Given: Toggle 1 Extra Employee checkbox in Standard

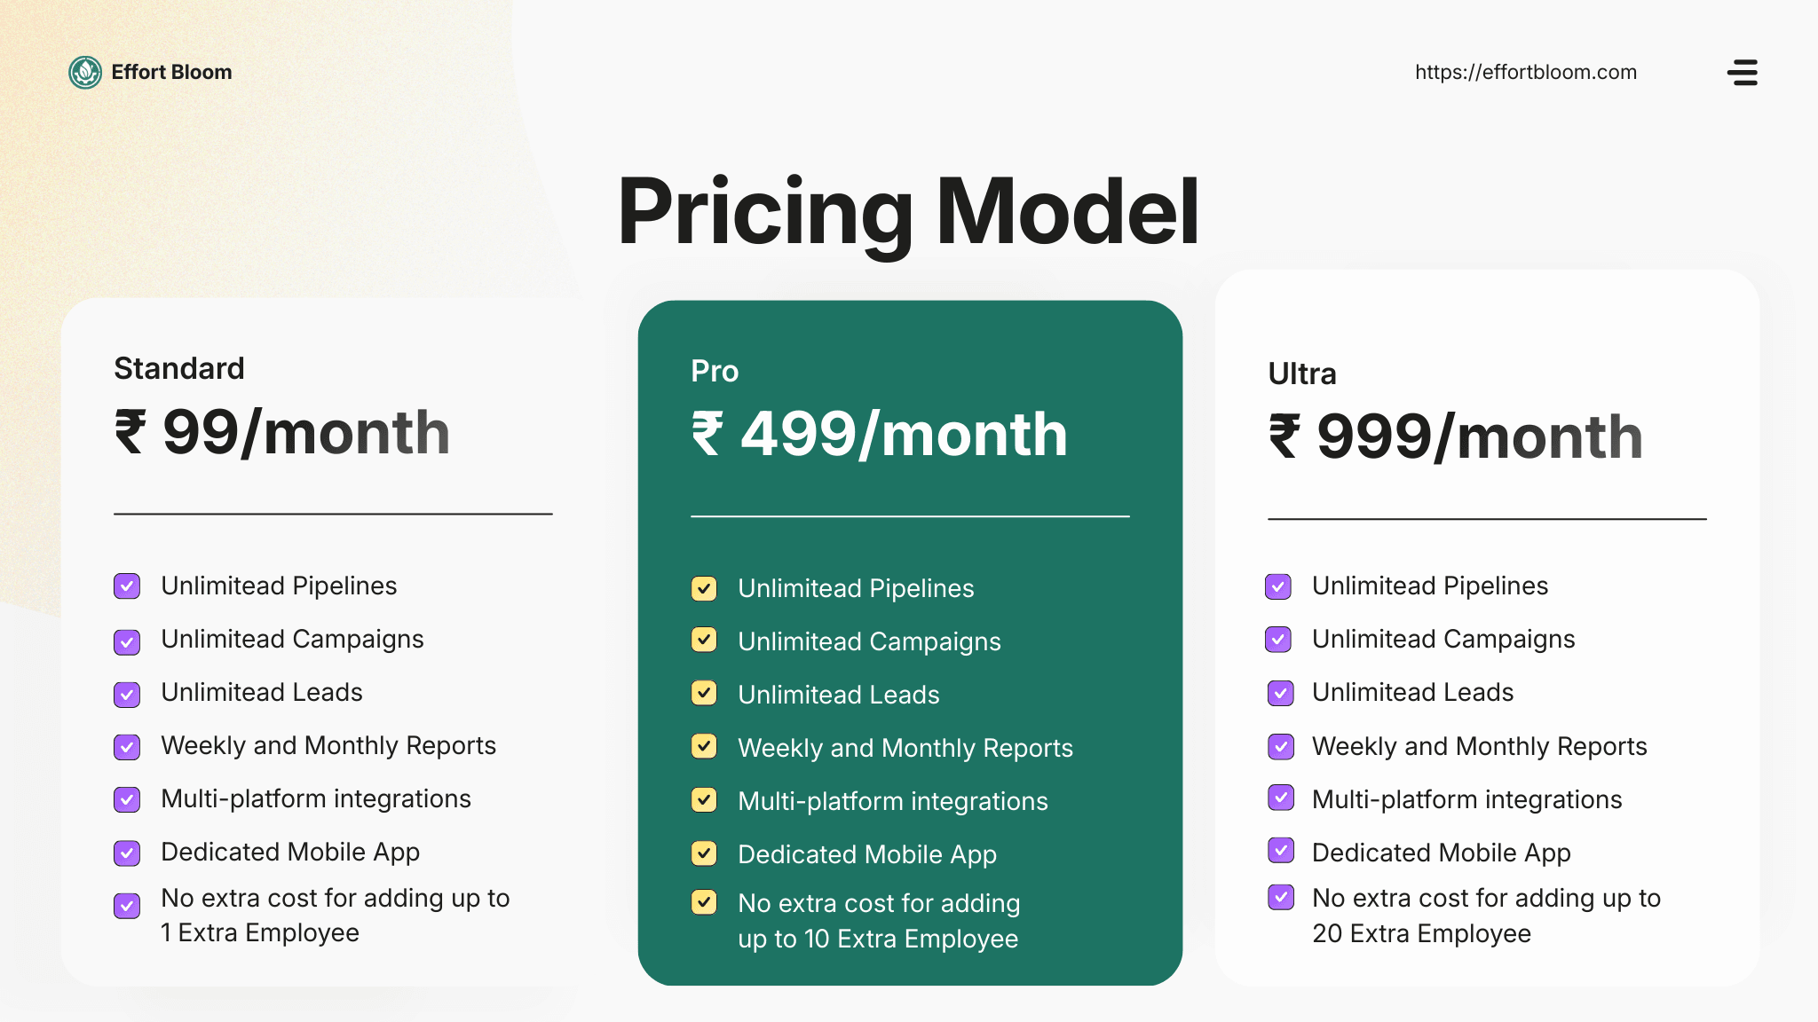Looking at the screenshot, I should tap(127, 906).
